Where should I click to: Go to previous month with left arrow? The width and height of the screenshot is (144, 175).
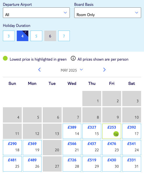tap(39, 70)
